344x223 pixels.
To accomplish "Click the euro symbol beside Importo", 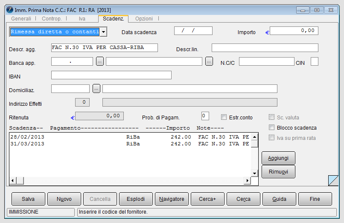I will [267, 33].
